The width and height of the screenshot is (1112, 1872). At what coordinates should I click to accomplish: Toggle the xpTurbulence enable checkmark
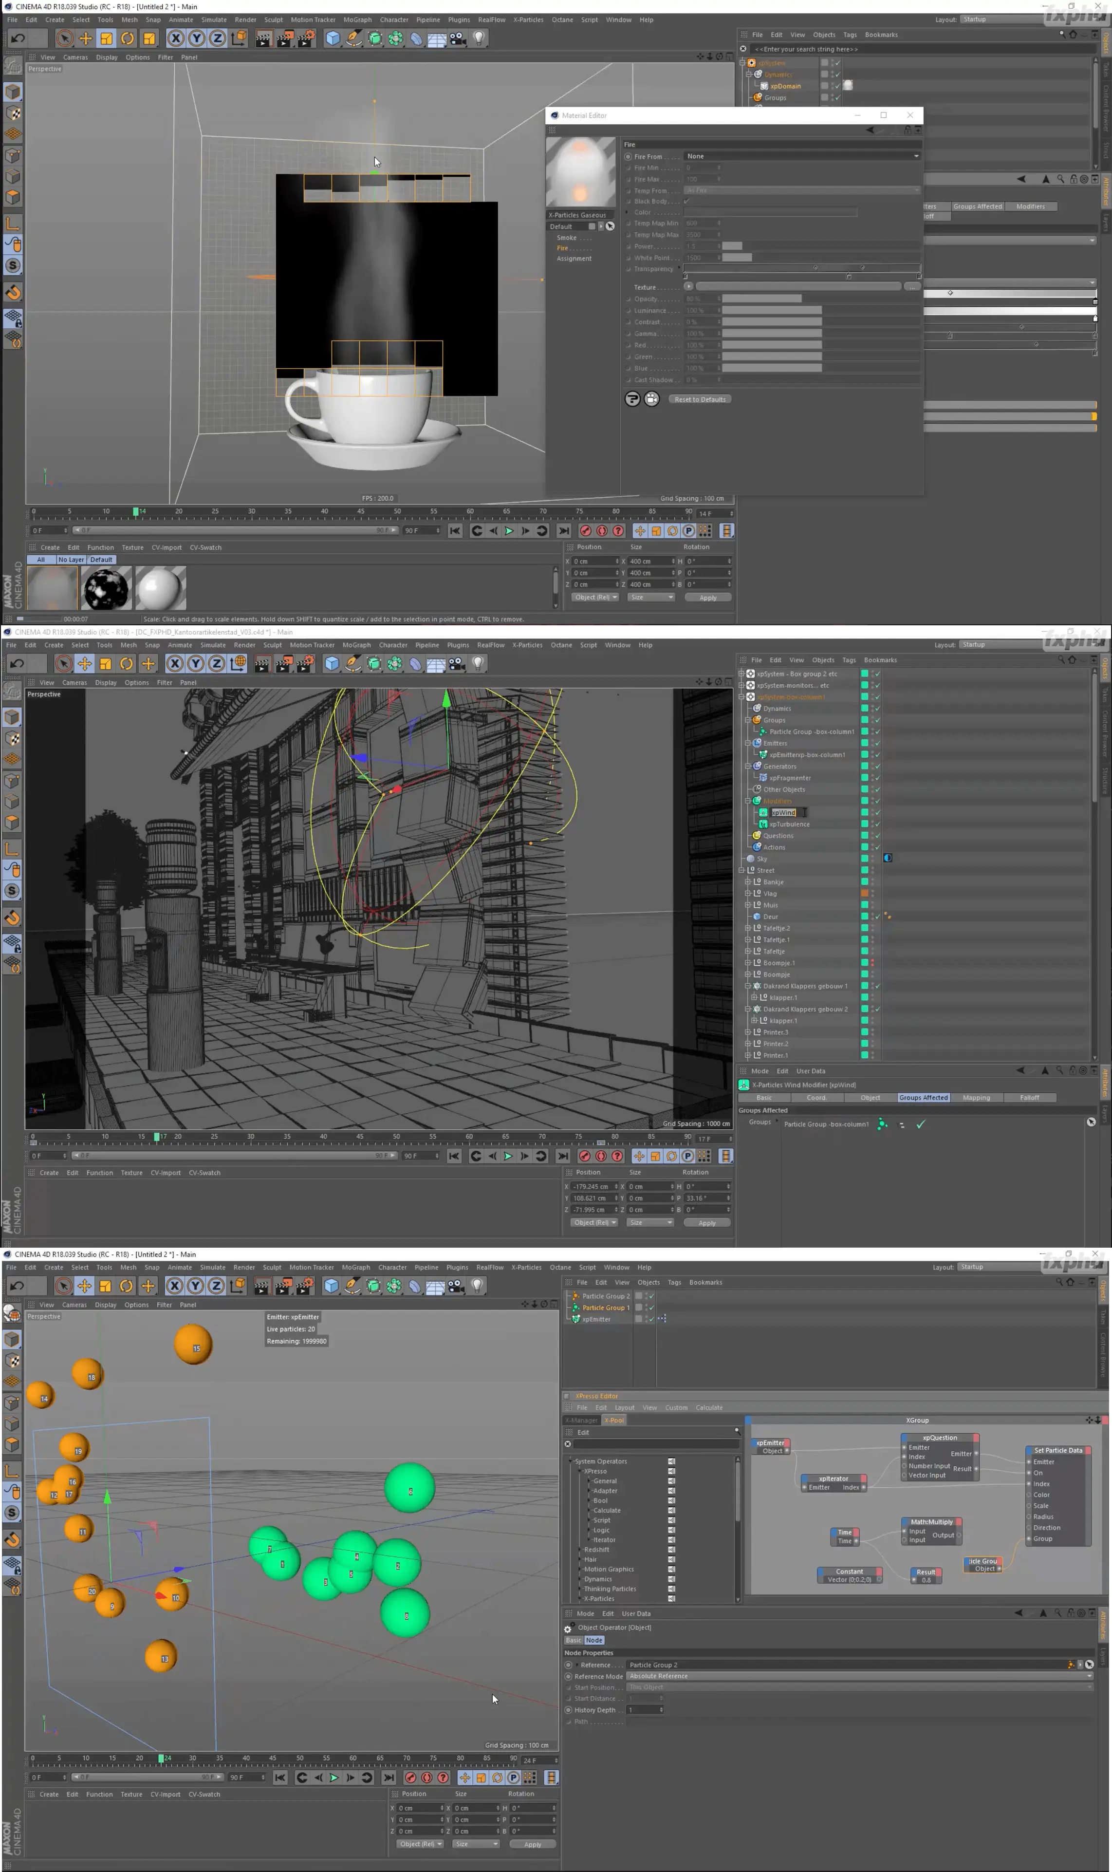[877, 824]
